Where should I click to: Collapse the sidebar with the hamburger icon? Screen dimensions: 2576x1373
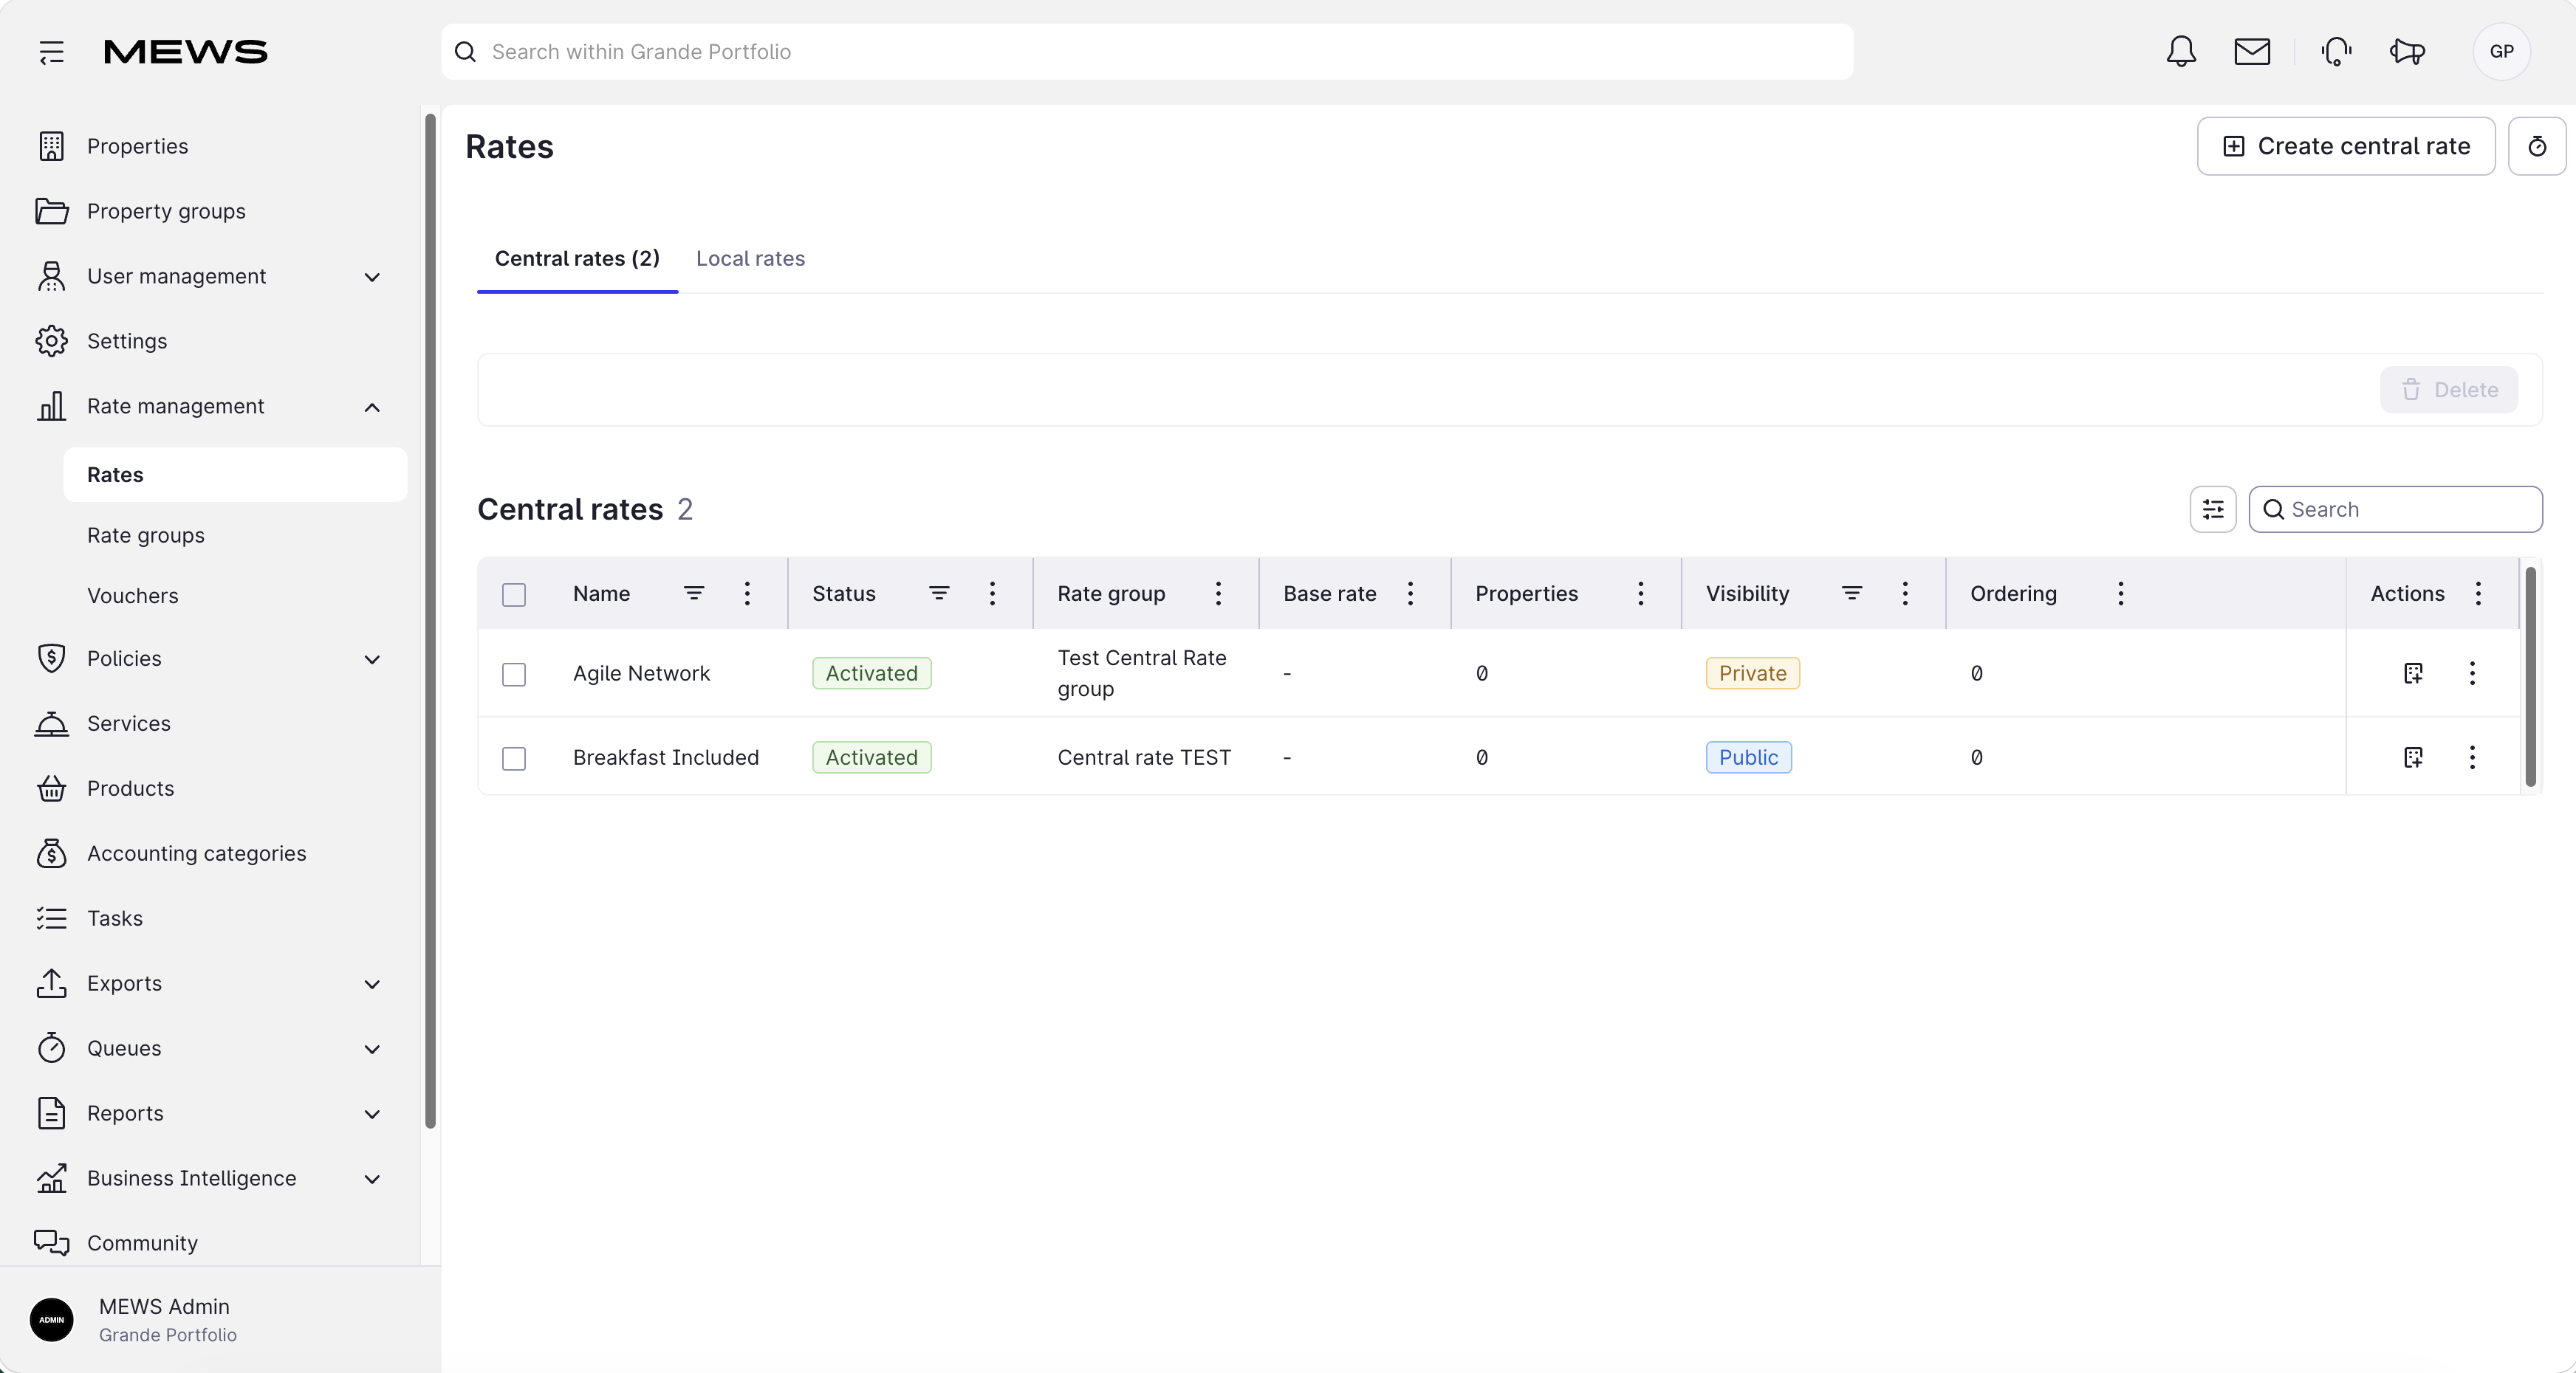52,52
